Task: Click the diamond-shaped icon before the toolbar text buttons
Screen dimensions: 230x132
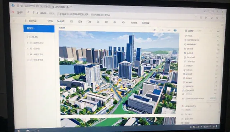Action: (x=124, y=22)
